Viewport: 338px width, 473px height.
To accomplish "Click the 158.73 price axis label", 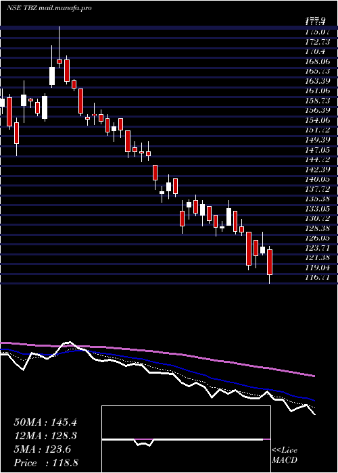I will coord(318,101).
